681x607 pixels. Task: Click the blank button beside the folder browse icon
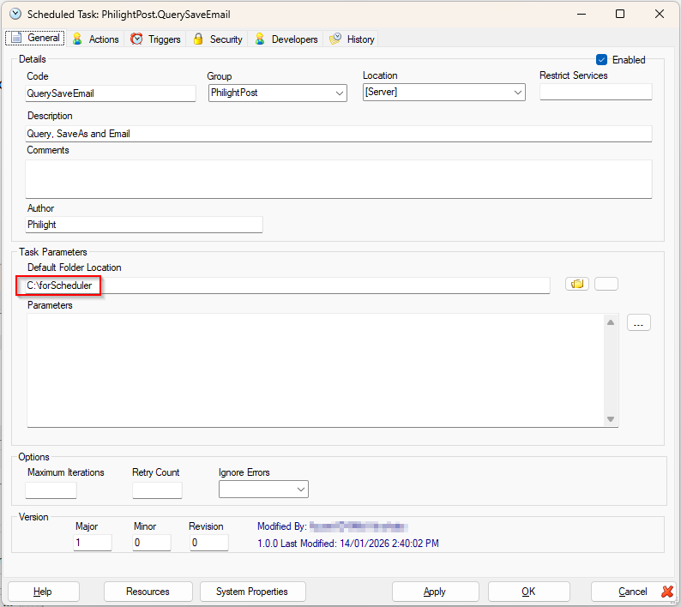pyautogui.click(x=606, y=284)
